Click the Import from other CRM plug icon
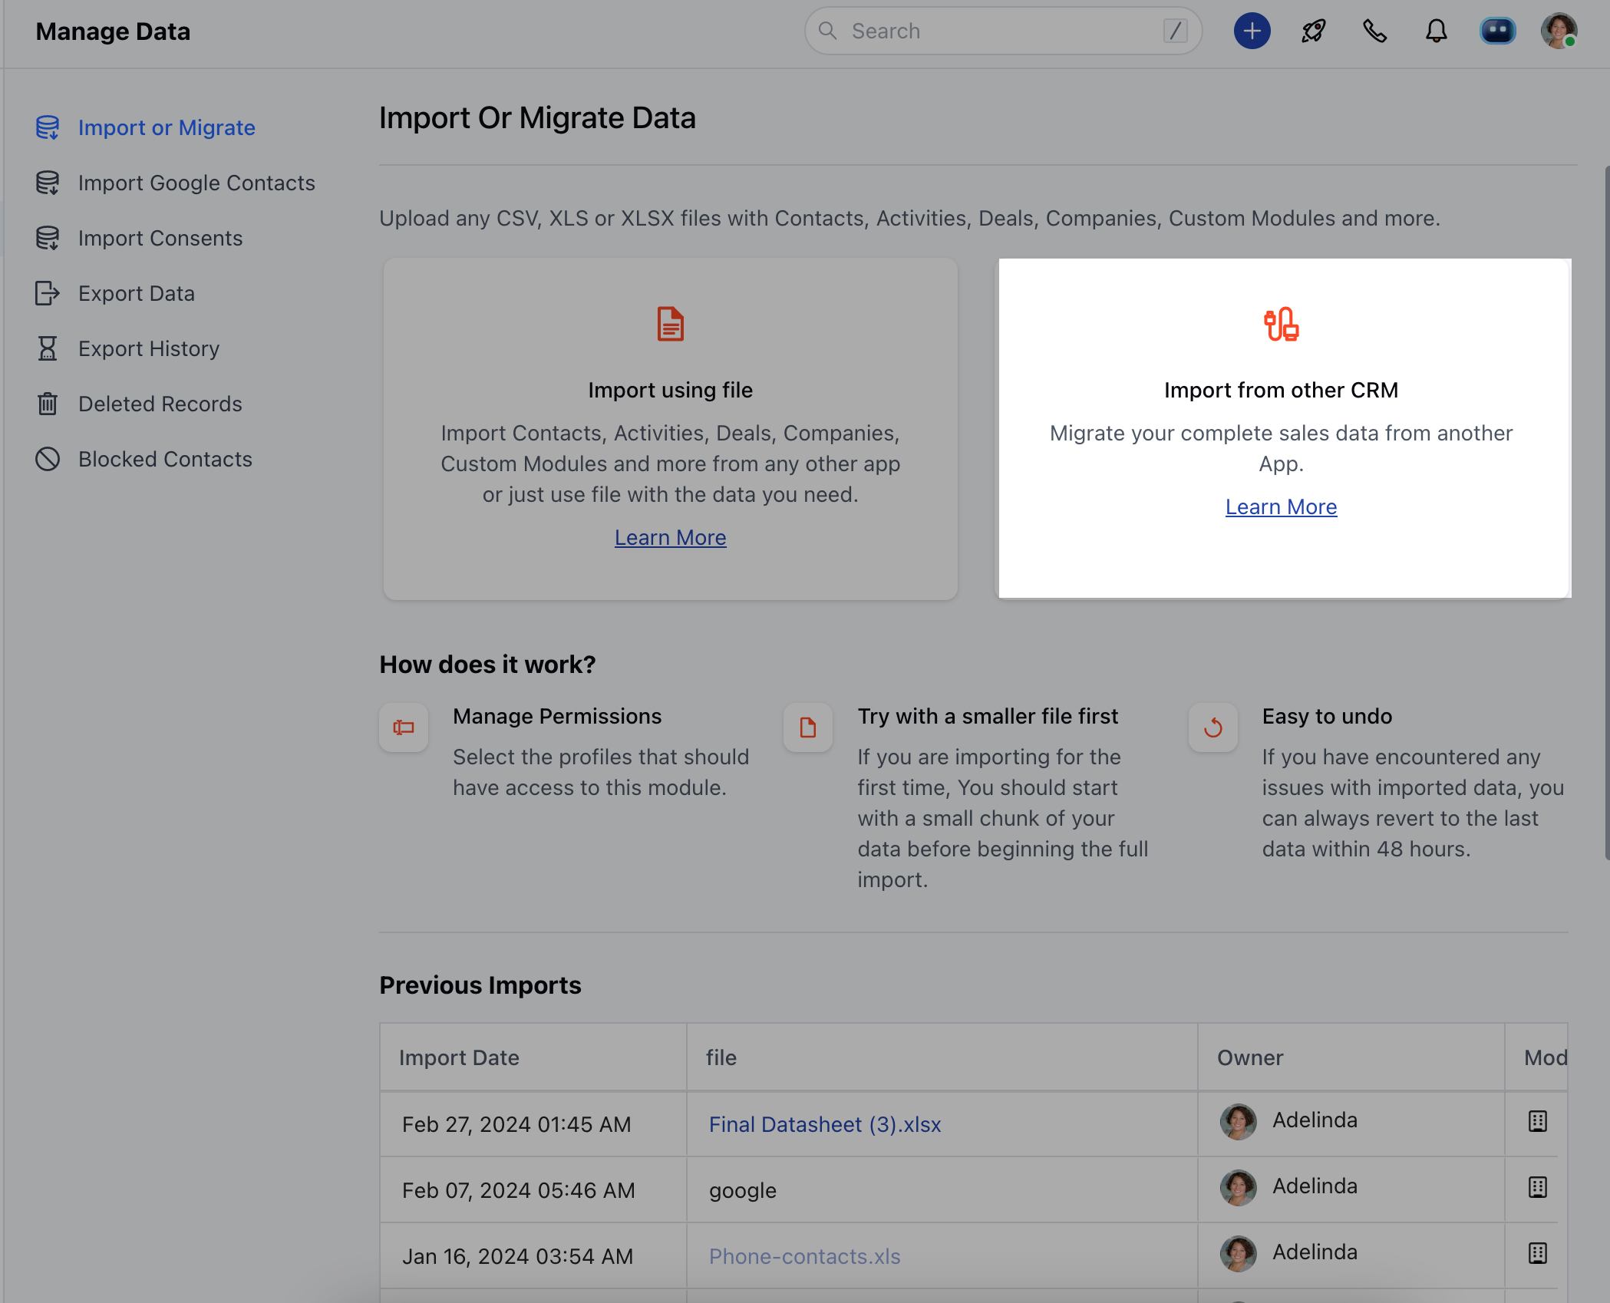The width and height of the screenshot is (1610, 1303). (1281, 324)
